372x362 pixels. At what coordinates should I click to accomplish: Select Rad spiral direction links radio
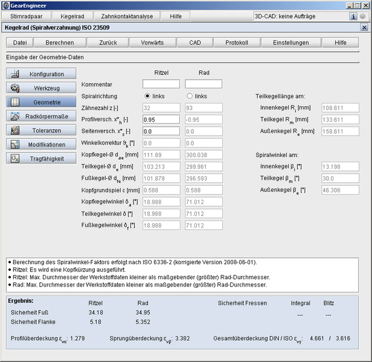[x=190, y=96]
